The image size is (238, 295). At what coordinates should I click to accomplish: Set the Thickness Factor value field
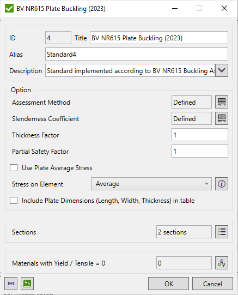click(x=200, y=135)
